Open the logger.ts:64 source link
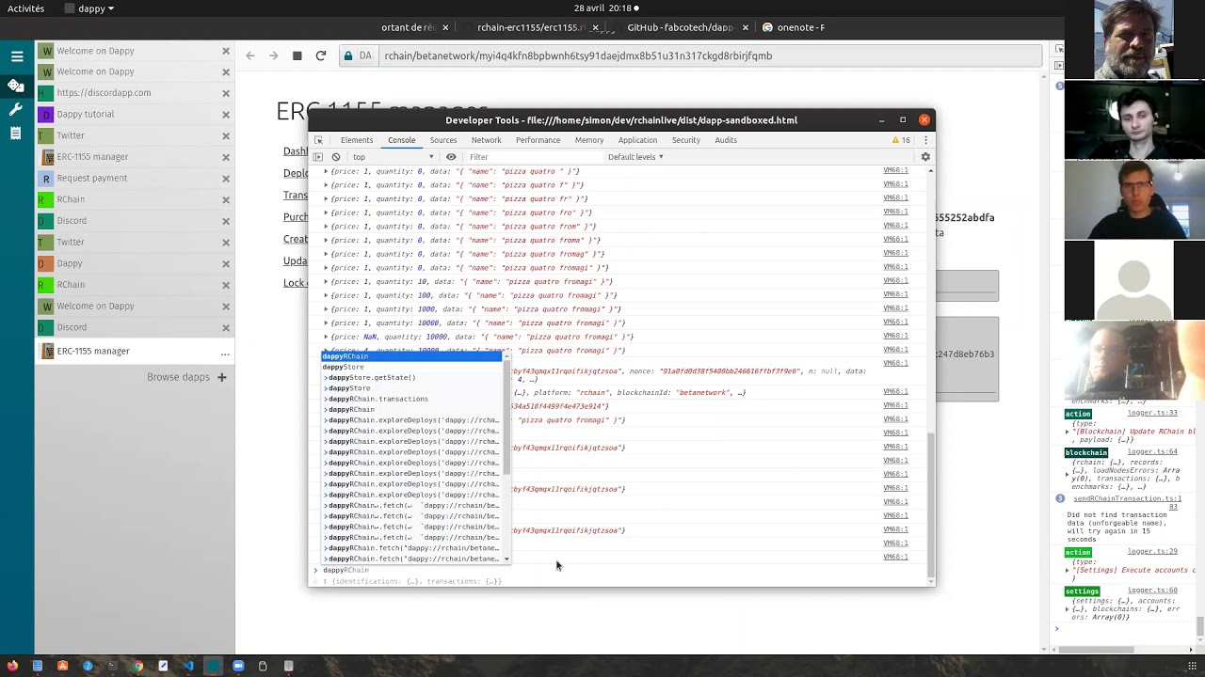 (x=1152, y=451)
